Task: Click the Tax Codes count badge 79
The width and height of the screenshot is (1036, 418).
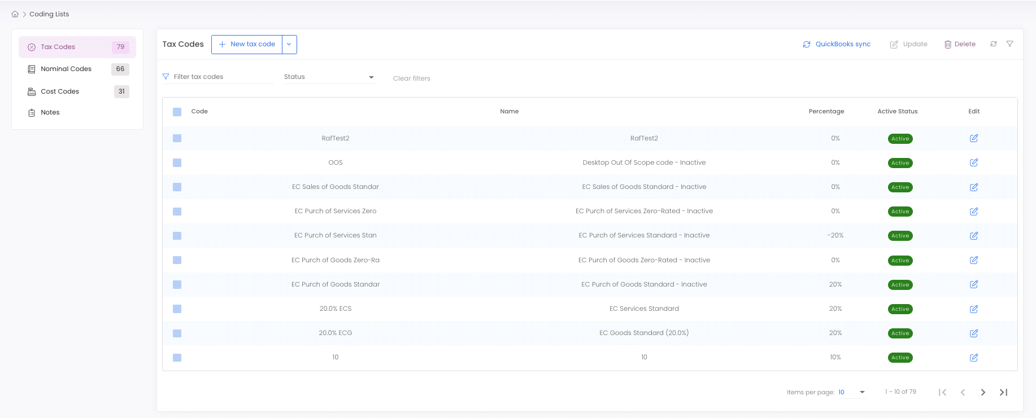Action: [x=120, y=47]
